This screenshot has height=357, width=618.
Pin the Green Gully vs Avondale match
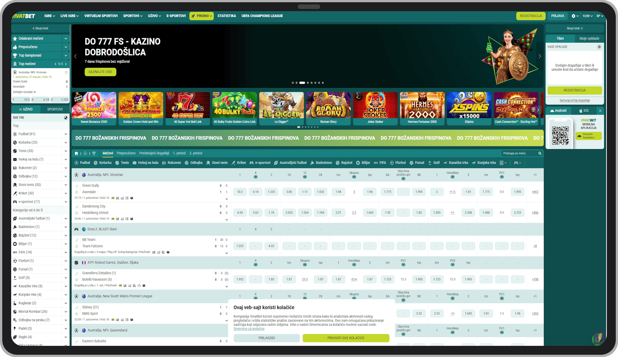click(x=77, y=186)
